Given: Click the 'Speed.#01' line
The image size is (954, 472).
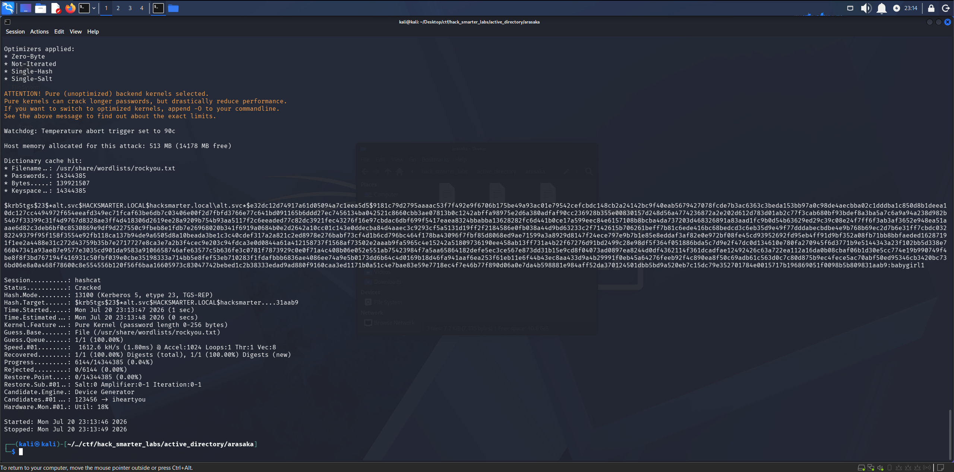Looking at the screenshot, I should pos(140,347).
